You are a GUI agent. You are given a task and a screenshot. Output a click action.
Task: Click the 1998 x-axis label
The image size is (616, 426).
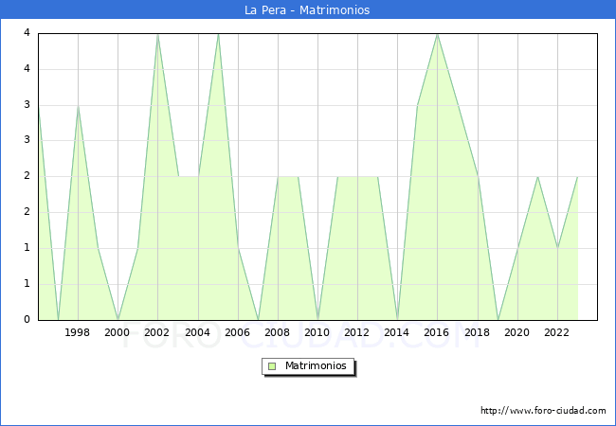pyautogui.click(x=77, y=332)
